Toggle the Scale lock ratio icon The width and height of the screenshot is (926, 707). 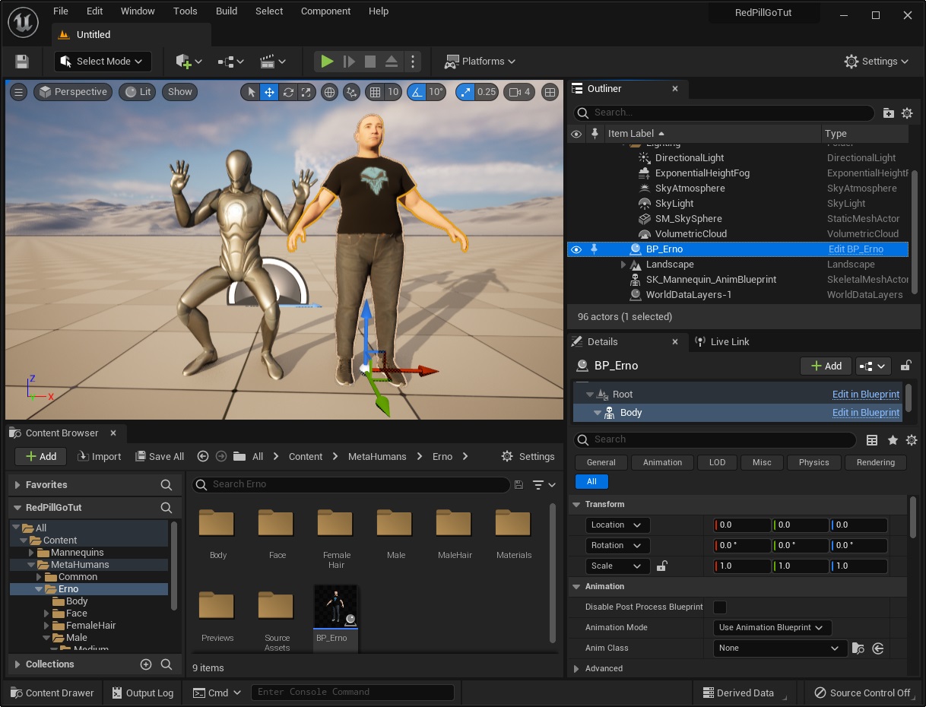[662, 566]
